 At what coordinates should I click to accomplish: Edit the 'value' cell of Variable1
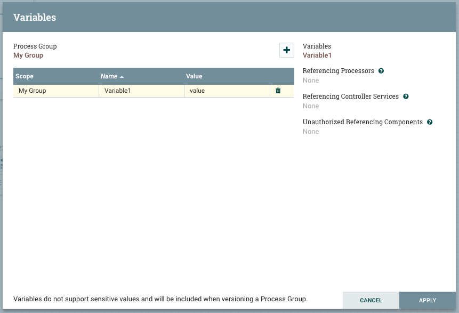point(227,91)
